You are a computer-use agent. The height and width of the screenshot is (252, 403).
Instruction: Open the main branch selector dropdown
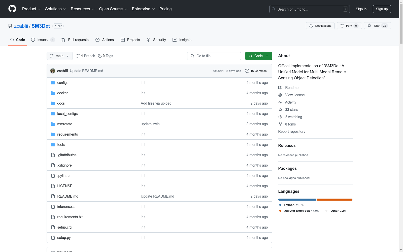[60, 56]
